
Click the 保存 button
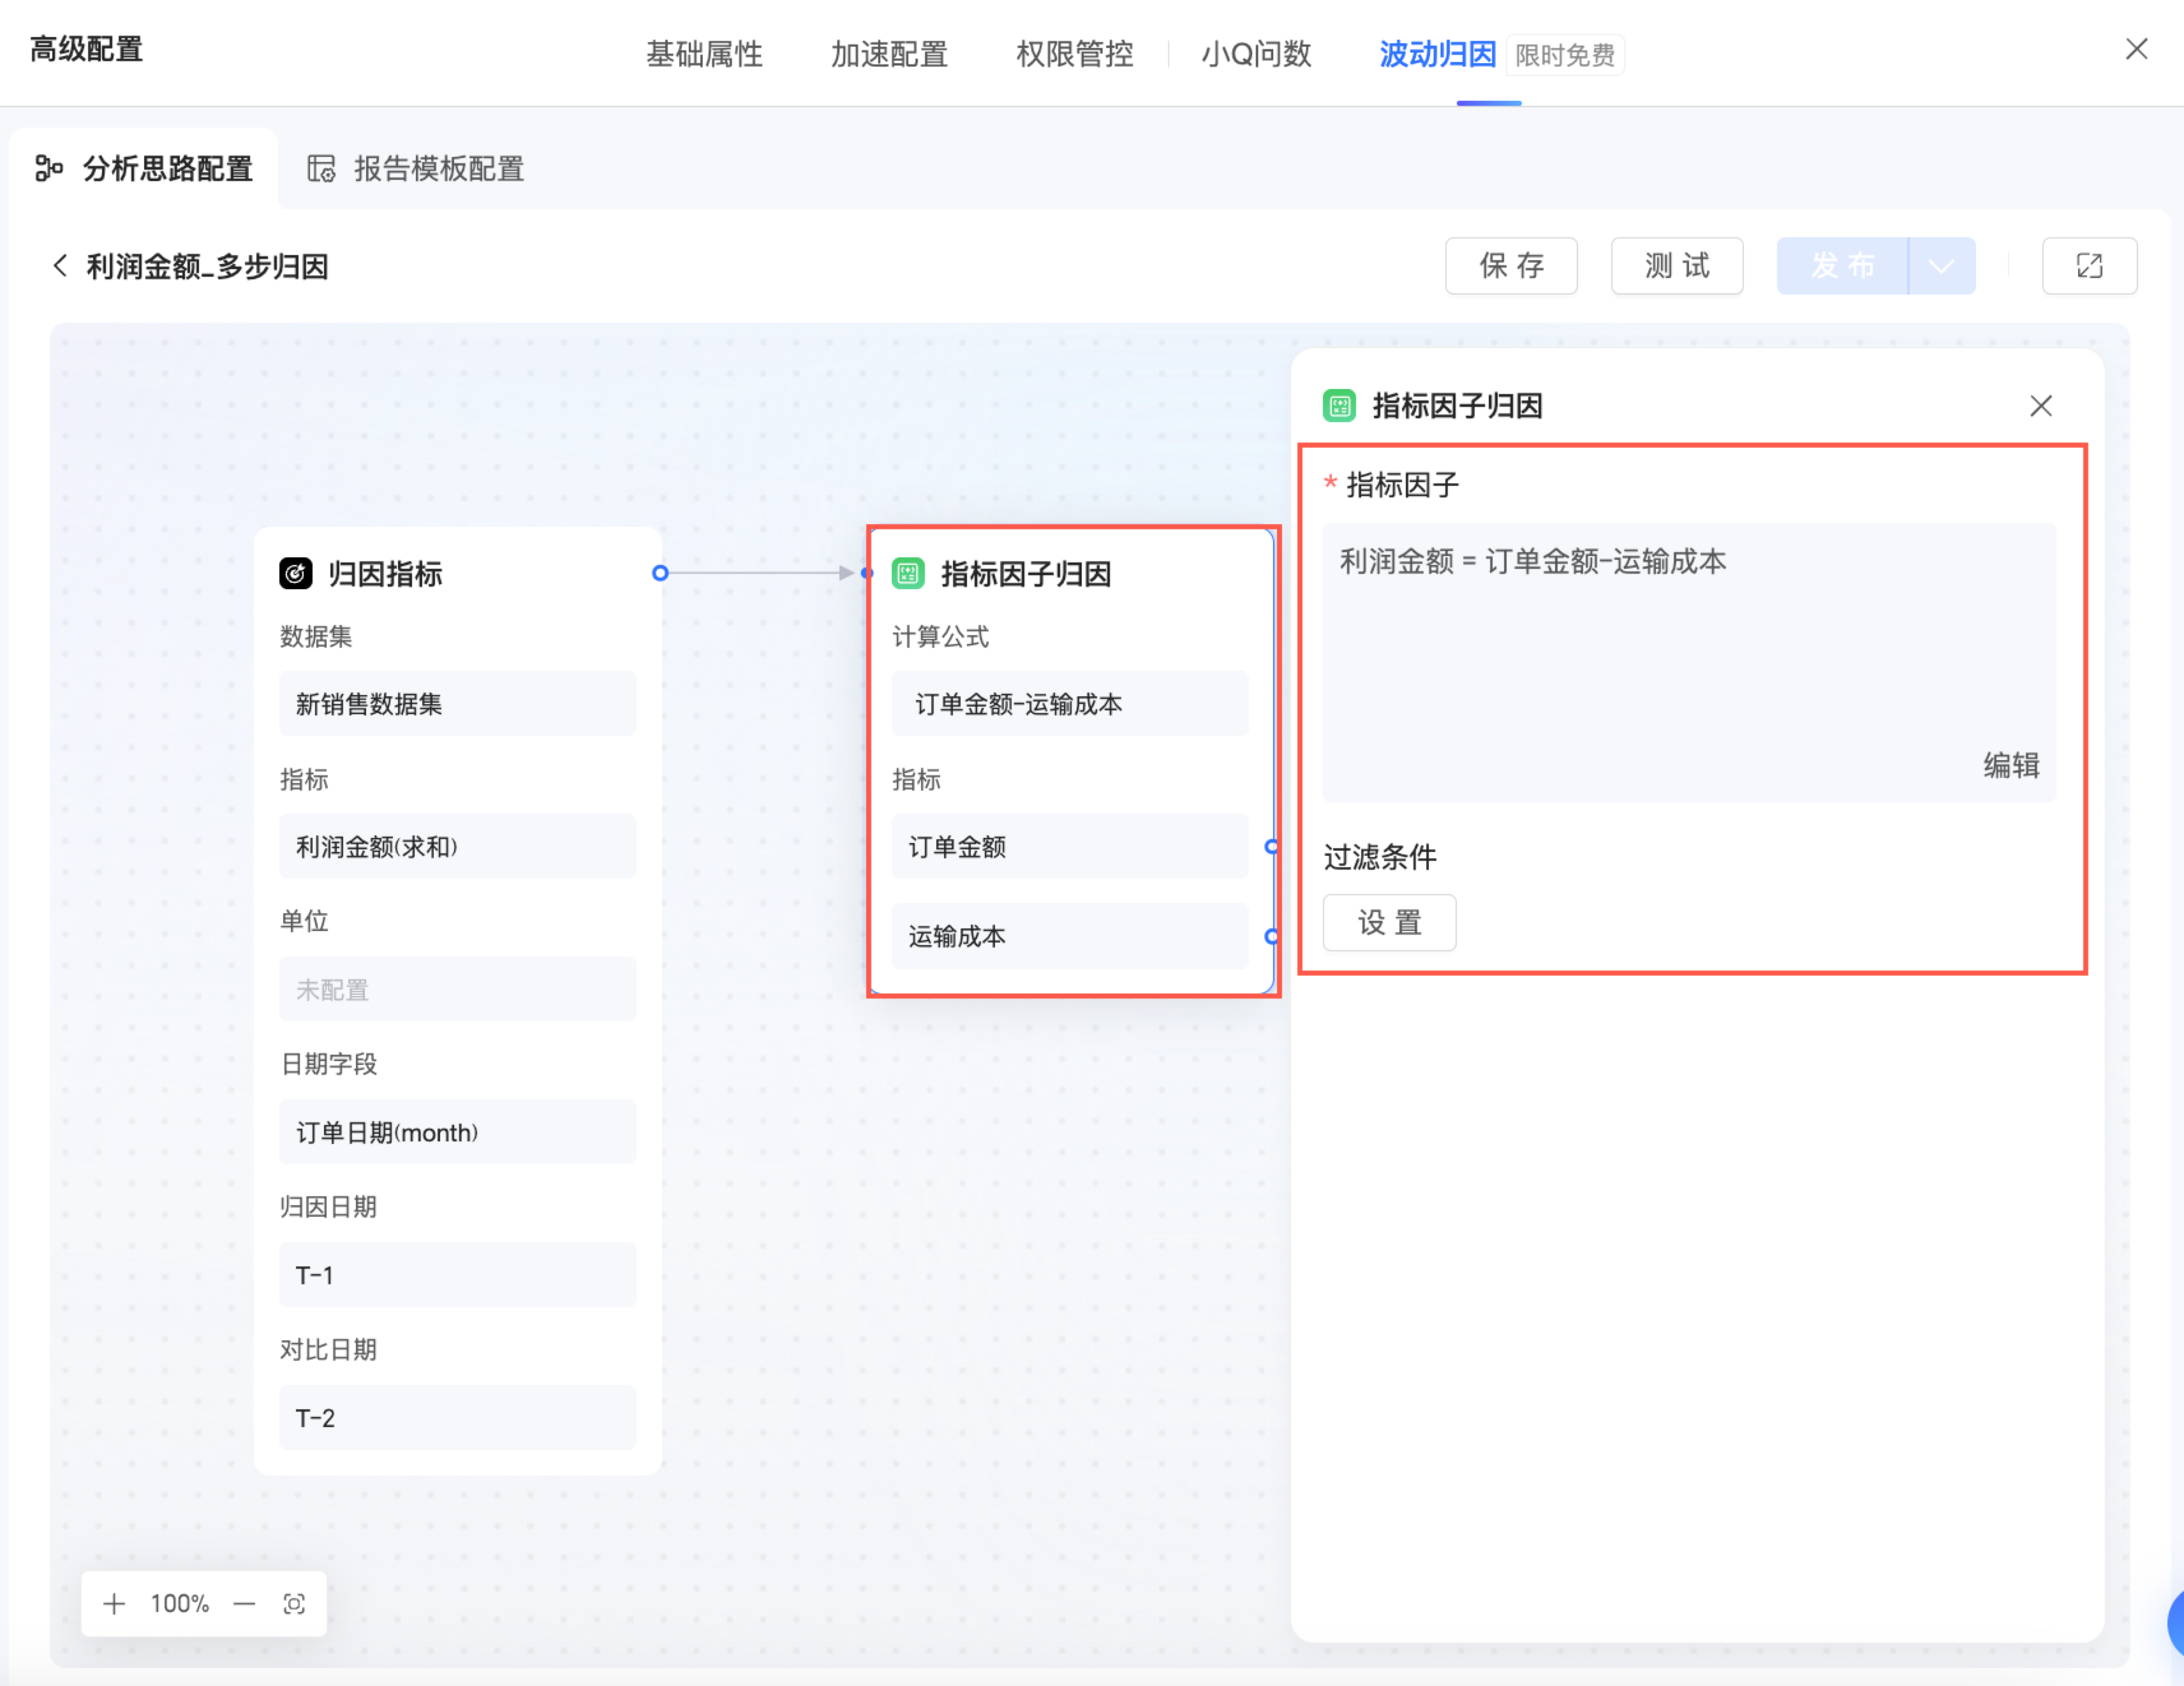pos(1510,266)
